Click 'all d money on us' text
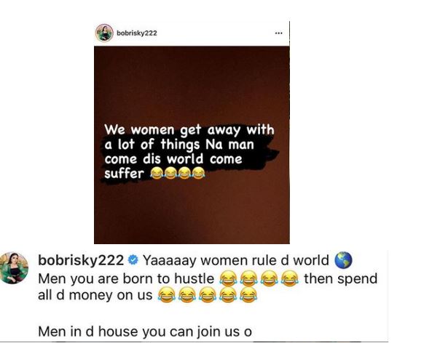The image size is (432, 343). [x=95, y=295]
